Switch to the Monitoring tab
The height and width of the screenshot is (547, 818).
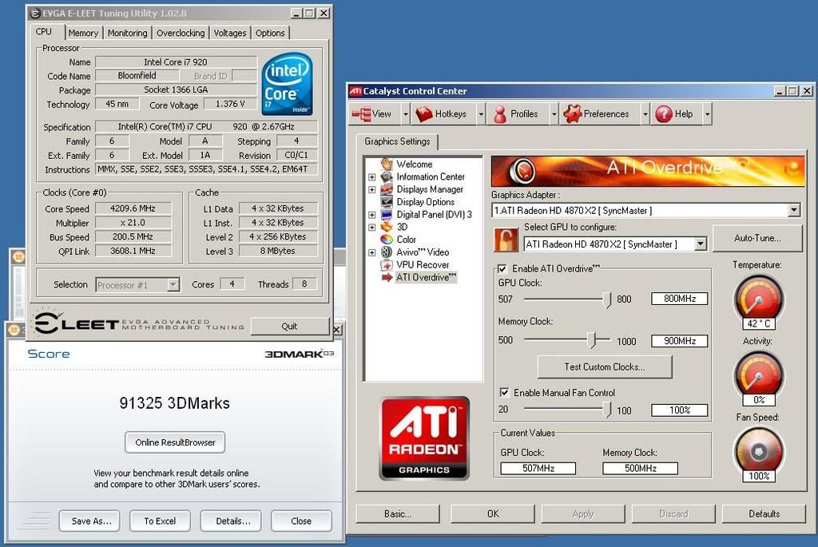(x=127, y=33)
